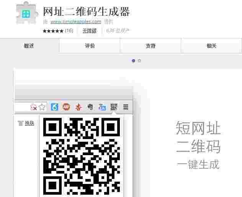Click the bookmark star icon
The height and width of the screenshot is (197, 242).
42,107
